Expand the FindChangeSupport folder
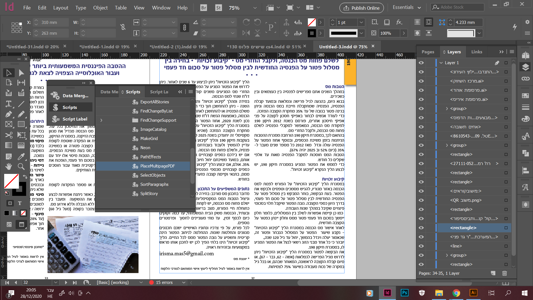 [101, 120]
